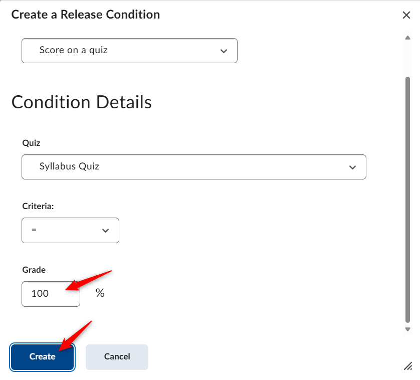Click the scrollbar down arrow
The width and height of the screenshot is (420, 380).
(x=407, y=329)
